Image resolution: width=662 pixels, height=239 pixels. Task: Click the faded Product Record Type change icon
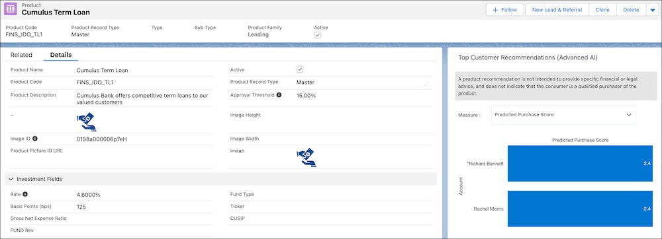point(426,84)
